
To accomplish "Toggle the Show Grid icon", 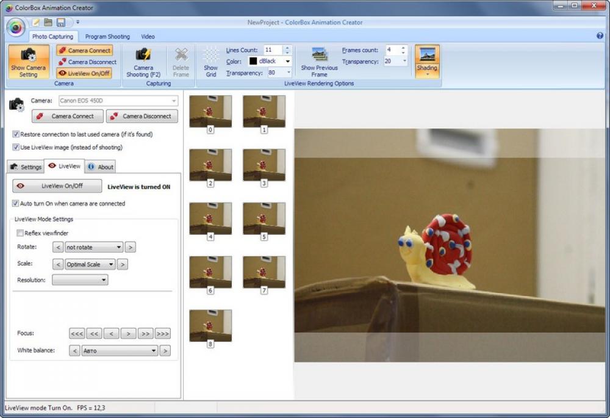I will (210, 61).
